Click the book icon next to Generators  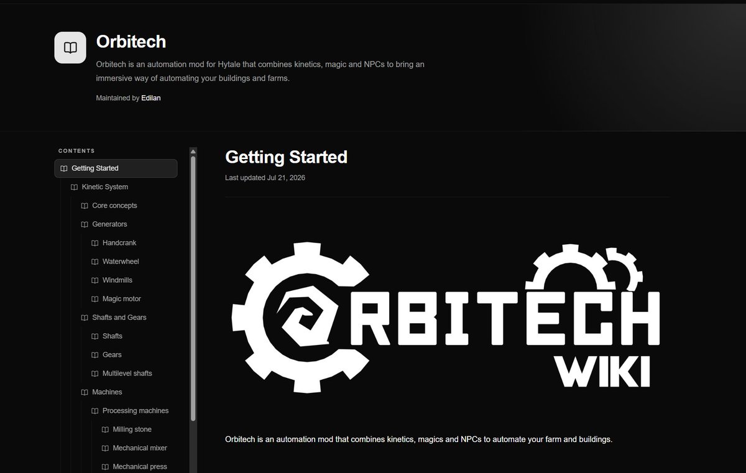tap(85, 224)
